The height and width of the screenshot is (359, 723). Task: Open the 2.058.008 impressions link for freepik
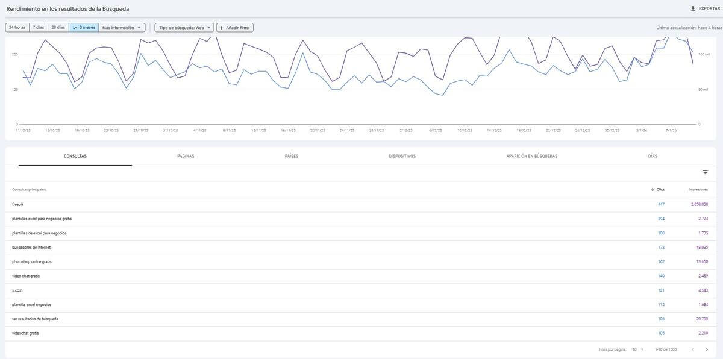pyautogui.click(x=700, y=203)
